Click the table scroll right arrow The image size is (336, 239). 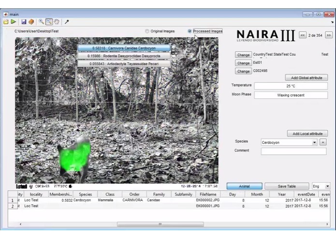tap(327, 224)
